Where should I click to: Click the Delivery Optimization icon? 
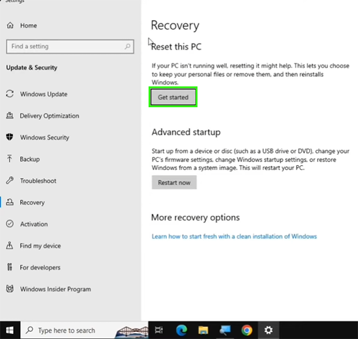(10, 116)
